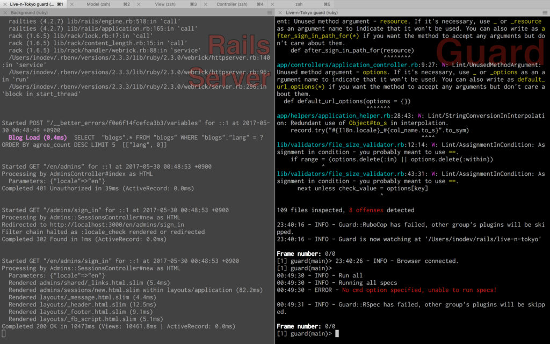Click 'Guard is now watching at' line
The height and width of the screenshot is (344, 550).
pos(409,239)
